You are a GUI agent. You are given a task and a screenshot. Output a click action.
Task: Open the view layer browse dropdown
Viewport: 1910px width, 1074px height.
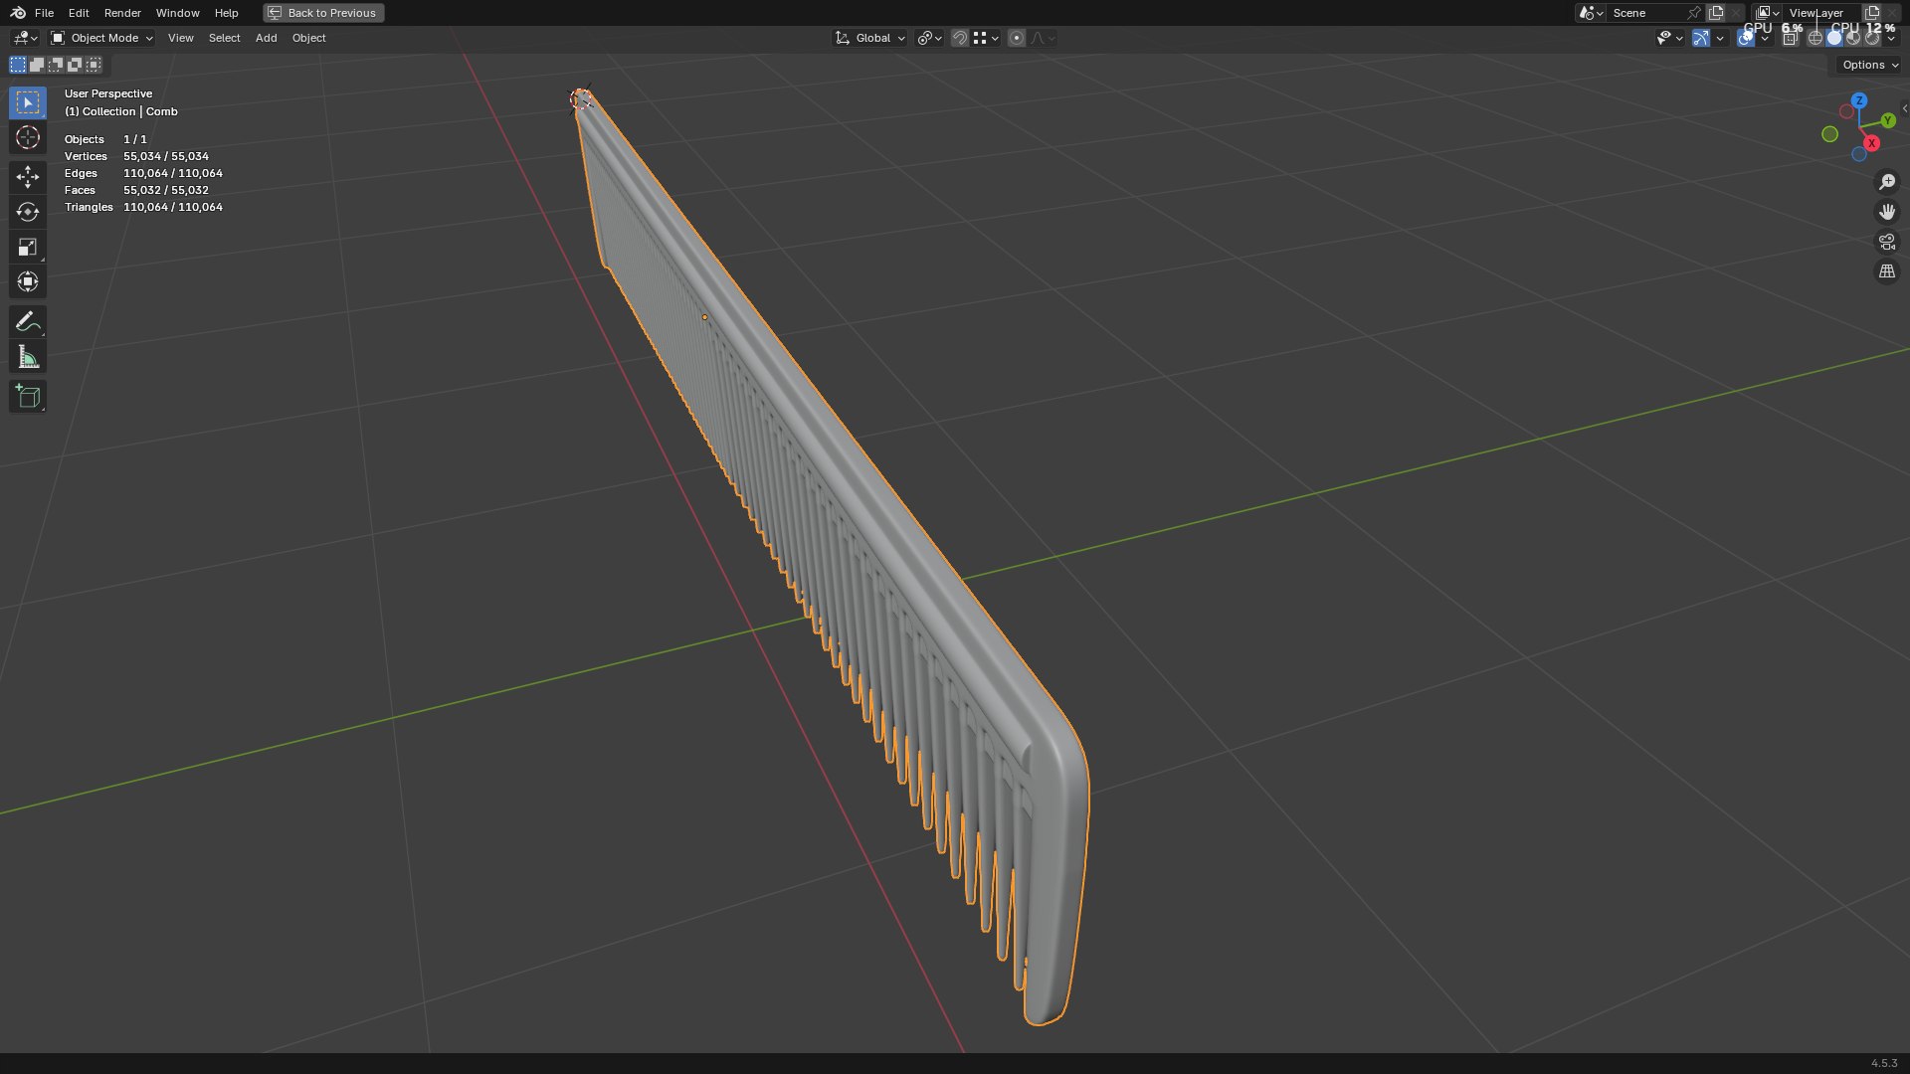click(1768, 13)
